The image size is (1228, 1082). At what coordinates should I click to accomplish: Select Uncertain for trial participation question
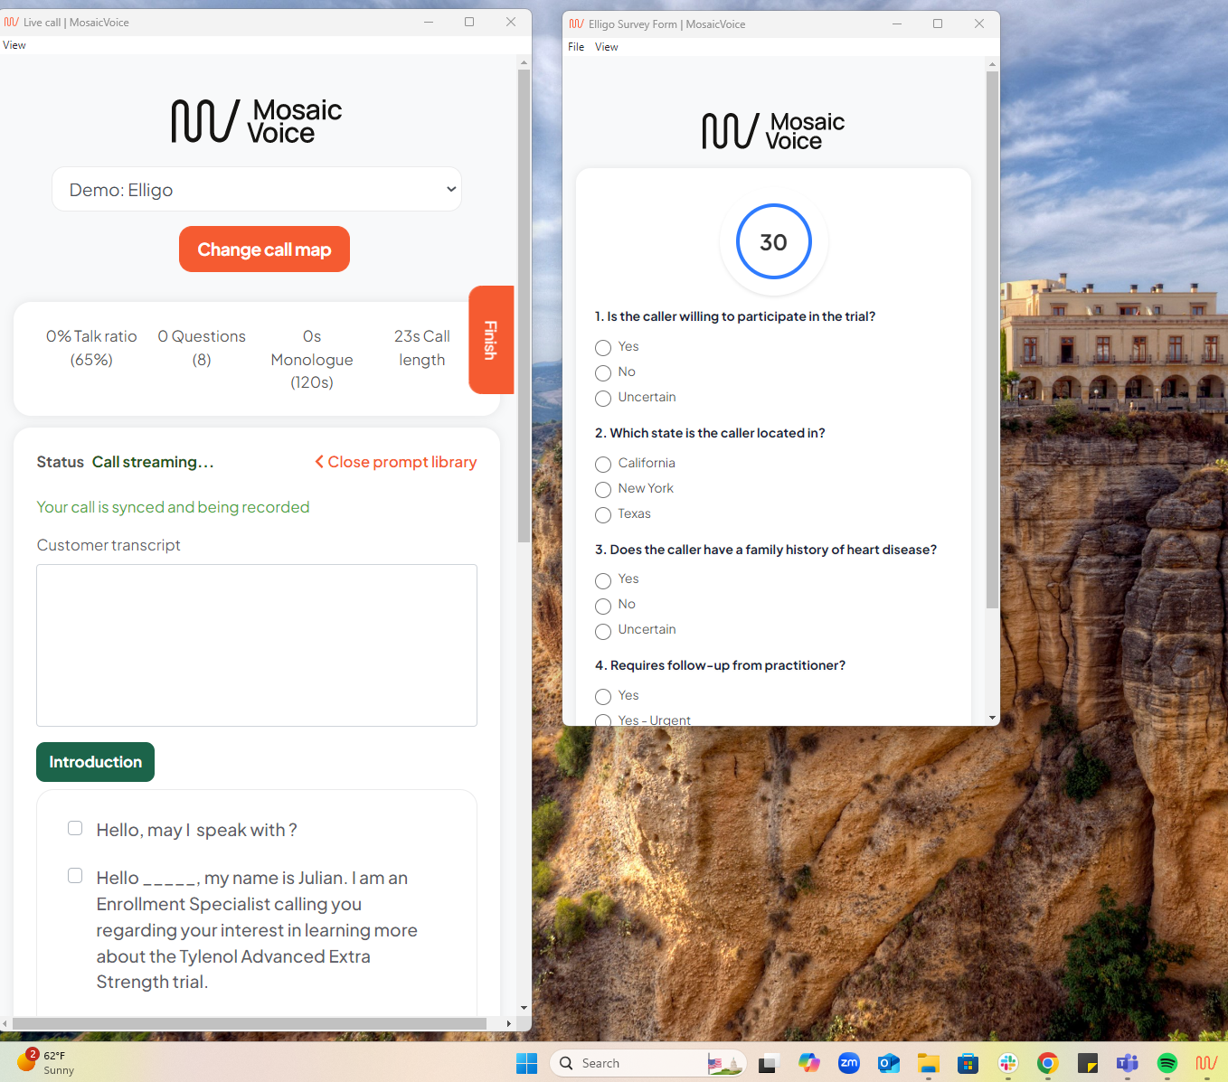click(x=603, y=399)
